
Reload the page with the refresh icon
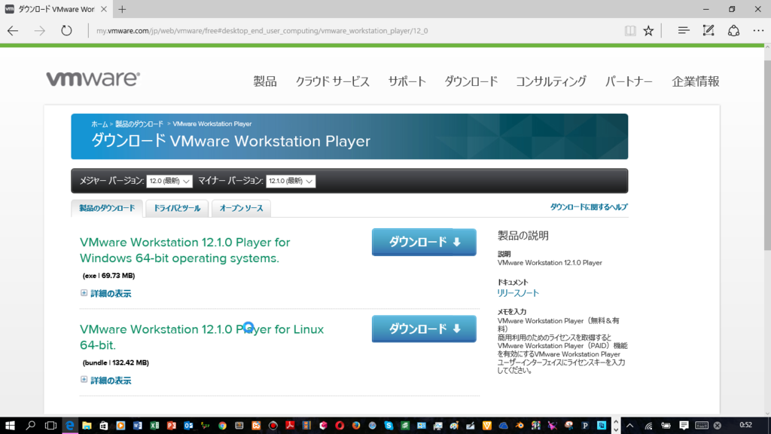tap(66, 30)
